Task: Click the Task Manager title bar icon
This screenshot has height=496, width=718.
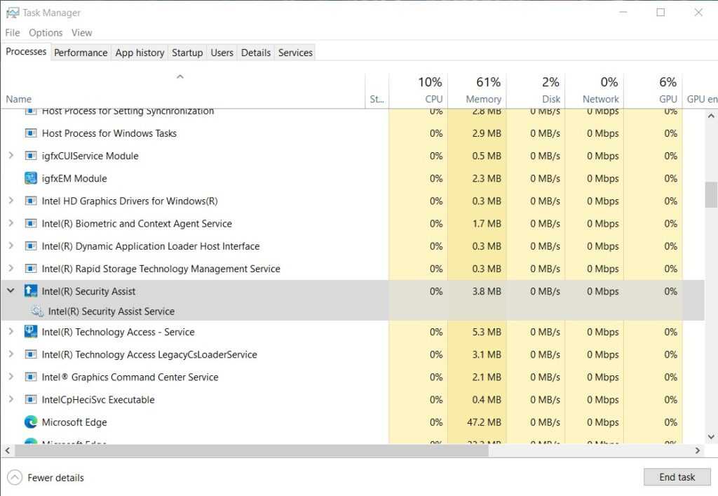Action: [x=12, y=13]
